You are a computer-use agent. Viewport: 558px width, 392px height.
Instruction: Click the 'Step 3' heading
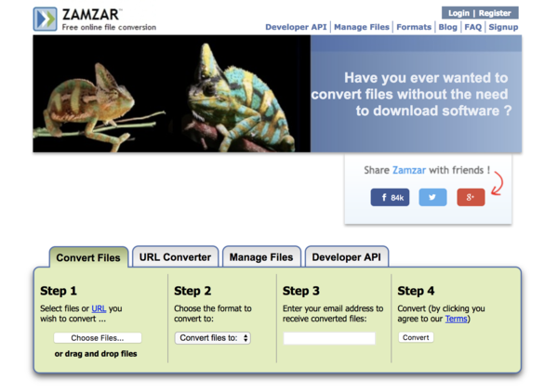(301, 291)
